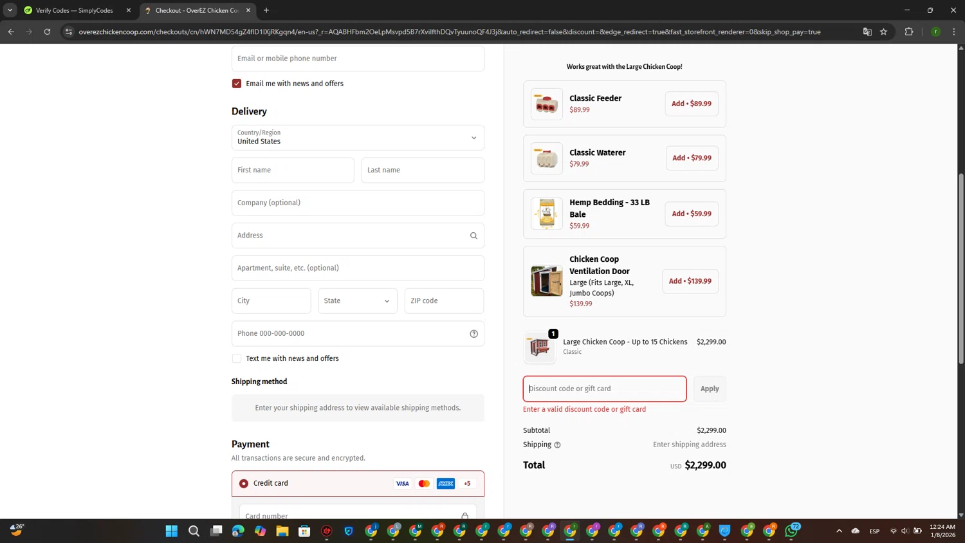Open WhatsApp from the taskbar
This screenshot has width=965, height=543.
click(x=791, y=531)
